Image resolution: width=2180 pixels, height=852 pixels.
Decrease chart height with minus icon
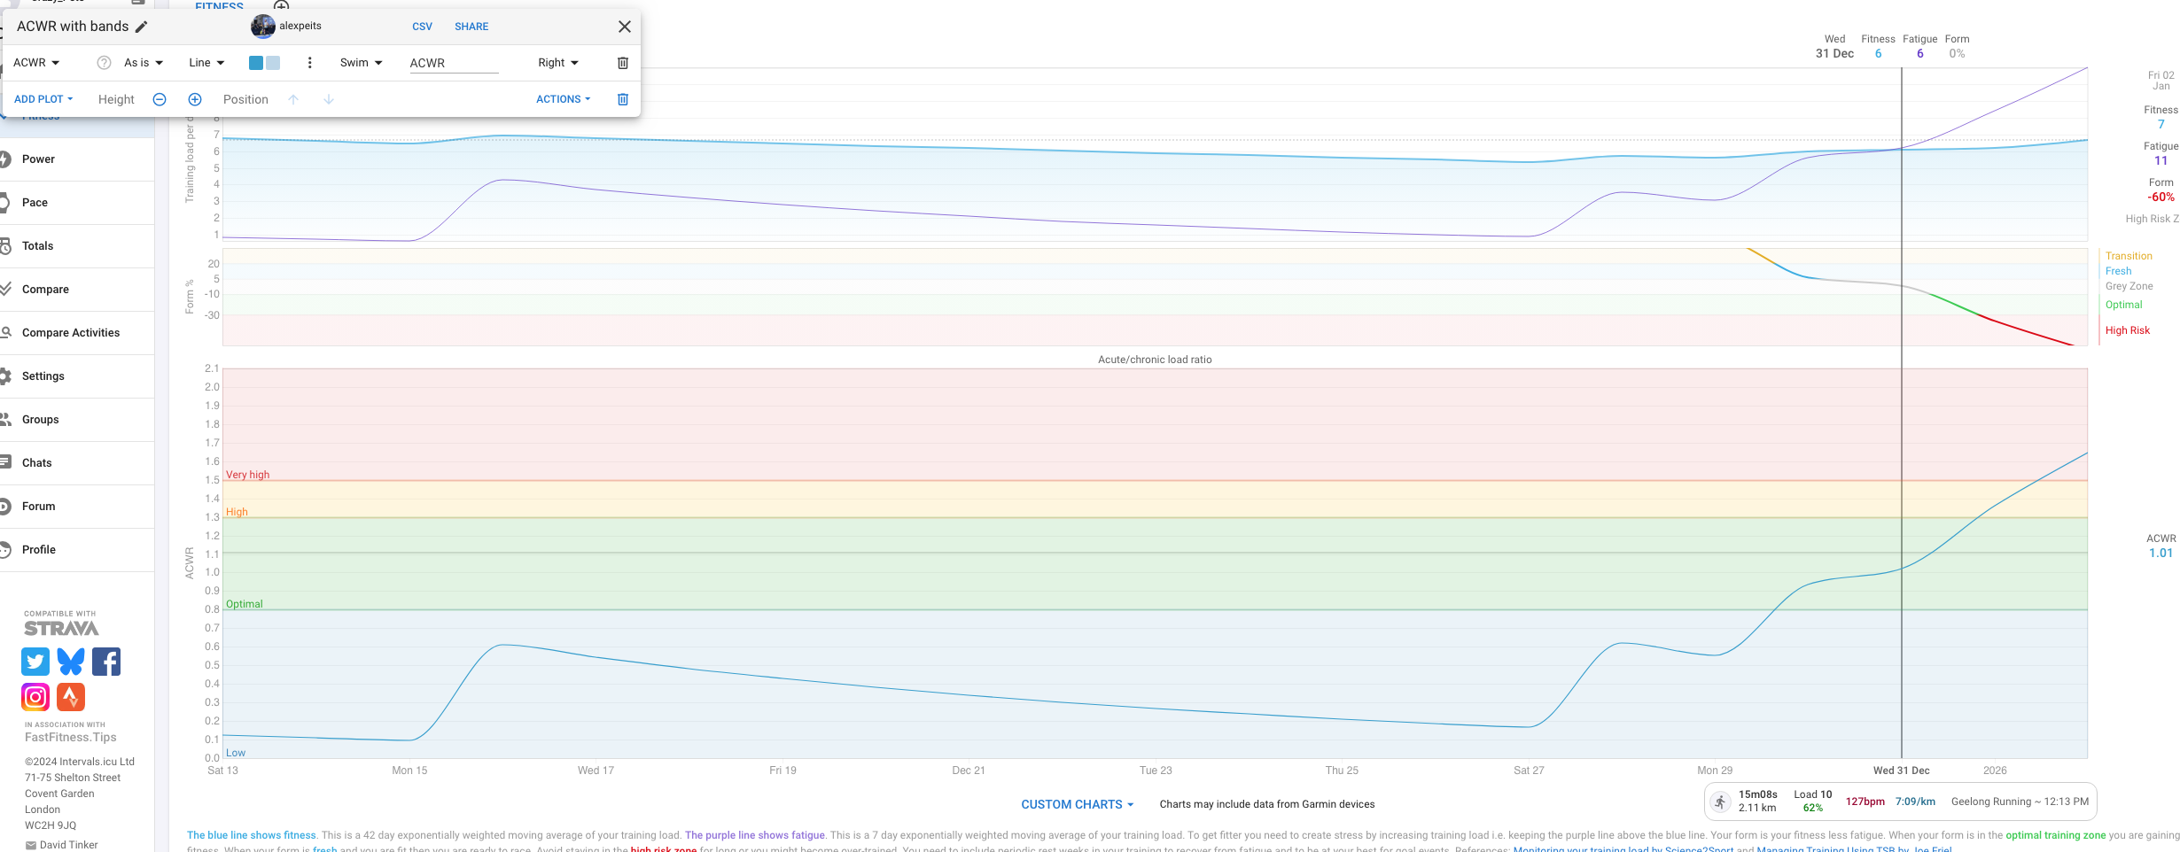click(x=160, y=99)
